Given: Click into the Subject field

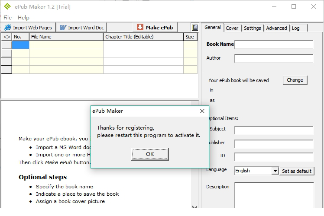Looking at the screenshot, I should 274,130.
